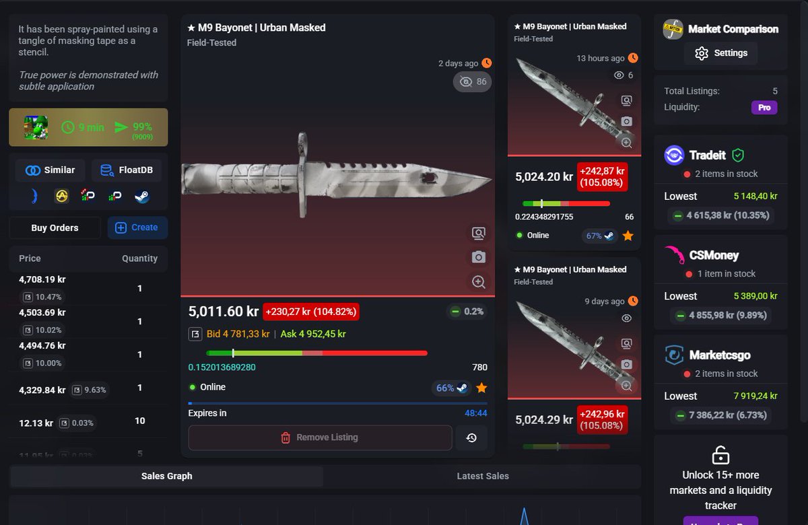This screenshot has height=525, width=808.
Task: Click the yellow circular A marketplace icon
Action: tap(62, 197)
